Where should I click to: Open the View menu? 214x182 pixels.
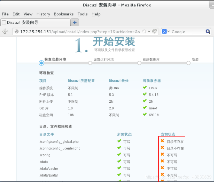point(28,14)
